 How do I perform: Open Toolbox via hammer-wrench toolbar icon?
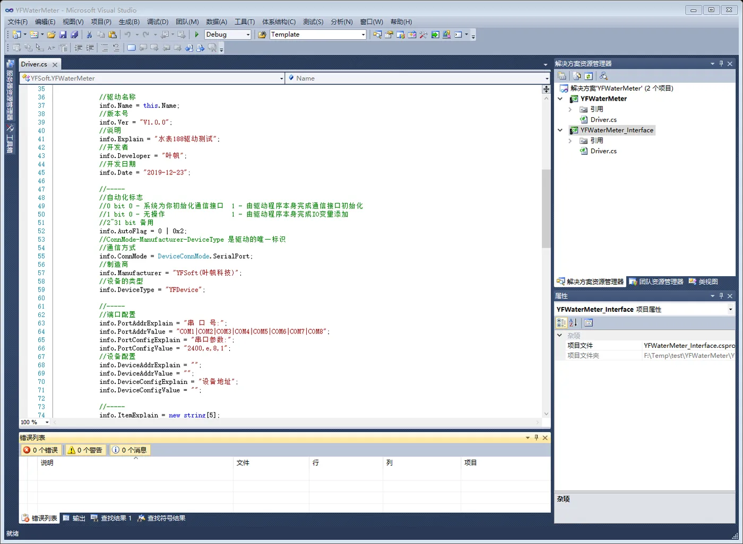tap(424, 34)
